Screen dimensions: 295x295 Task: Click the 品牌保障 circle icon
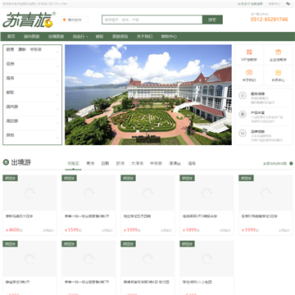243,134
